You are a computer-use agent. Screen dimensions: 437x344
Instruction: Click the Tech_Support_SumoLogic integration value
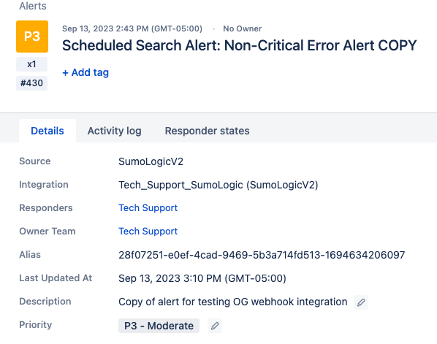[x=218, y=185]
